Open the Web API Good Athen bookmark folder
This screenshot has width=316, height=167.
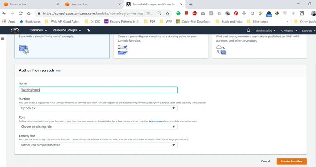[x=62, y=22]
